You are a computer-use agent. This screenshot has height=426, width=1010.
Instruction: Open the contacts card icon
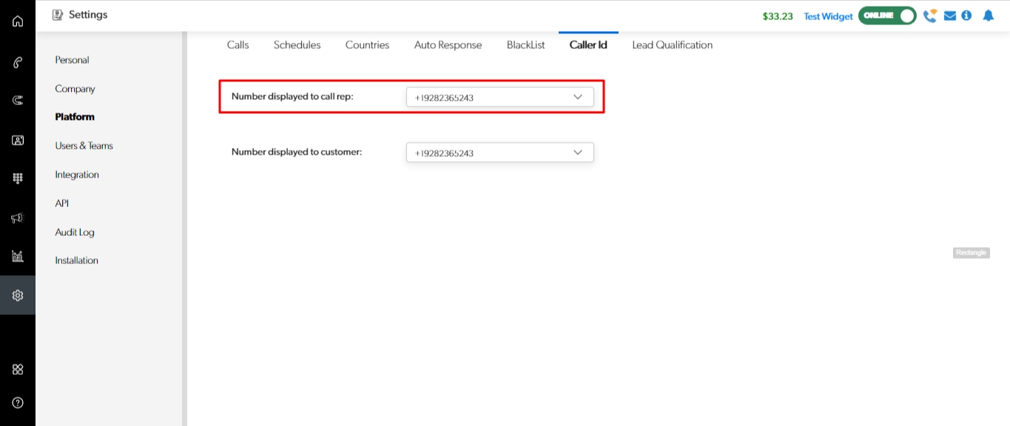click(x=18, y=140)
